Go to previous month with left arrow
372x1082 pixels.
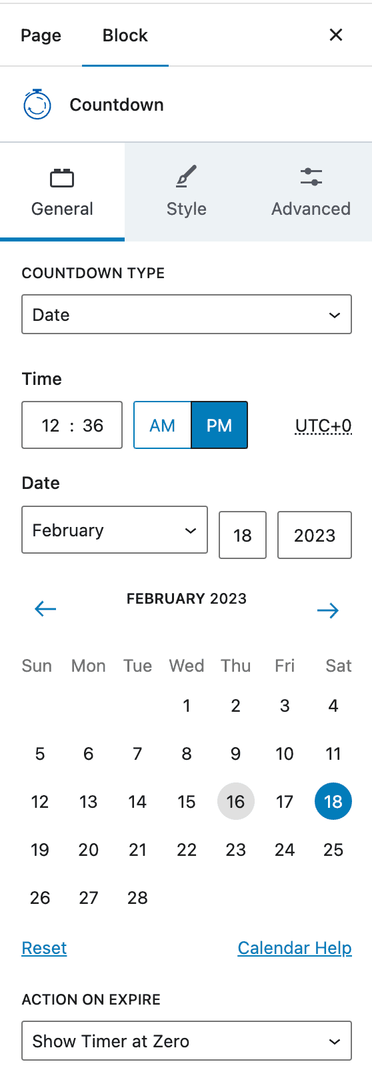click(x=45, y=608)
